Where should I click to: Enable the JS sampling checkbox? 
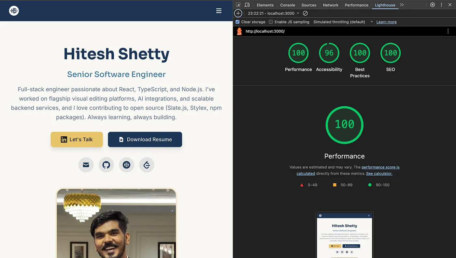pyautogui.click(x=271, y=22)
